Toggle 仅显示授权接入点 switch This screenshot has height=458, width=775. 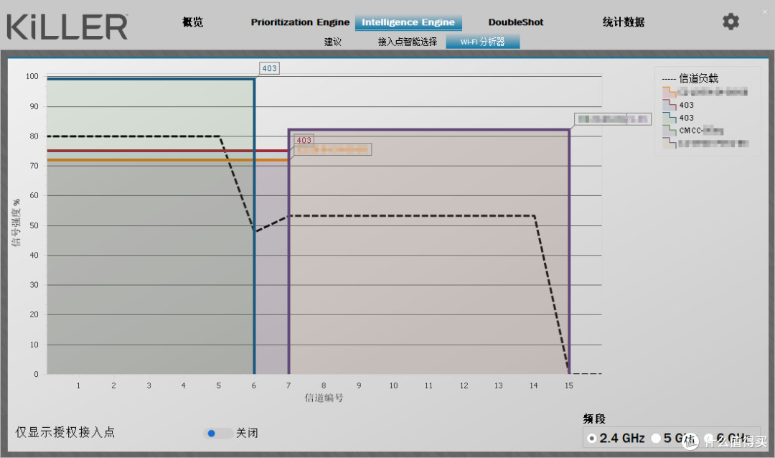tap(218, 434)
